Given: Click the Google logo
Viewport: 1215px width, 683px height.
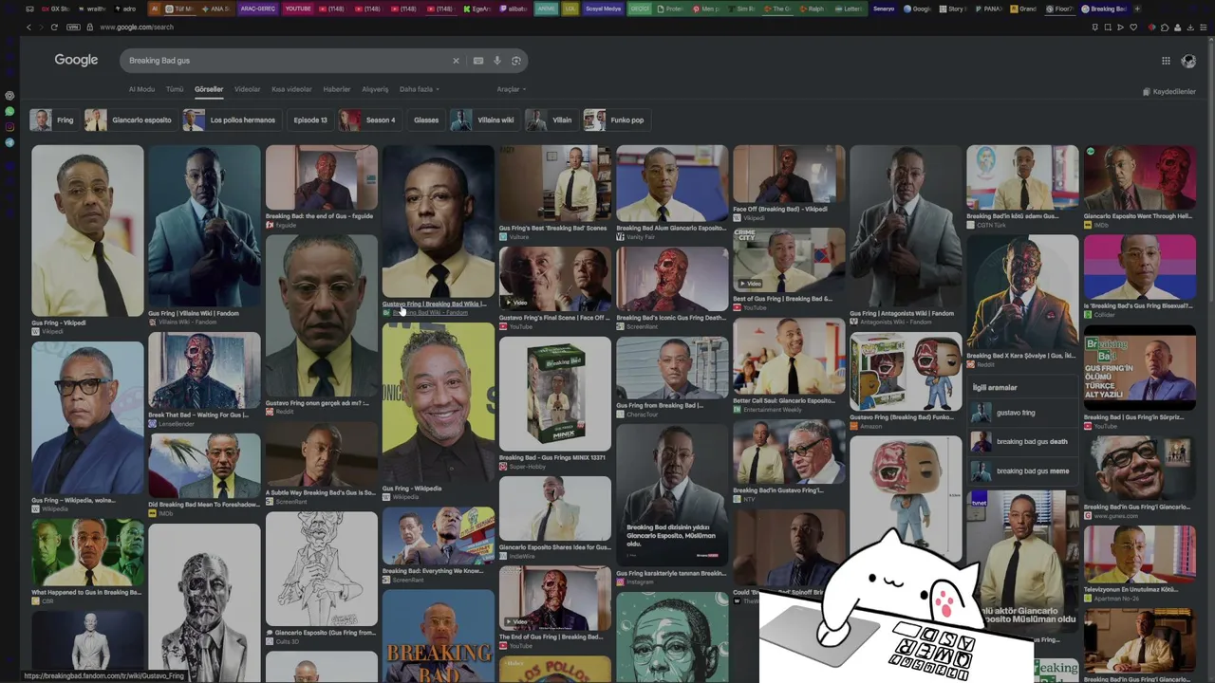Looking at the screenshot, I should tap(76, 60).
